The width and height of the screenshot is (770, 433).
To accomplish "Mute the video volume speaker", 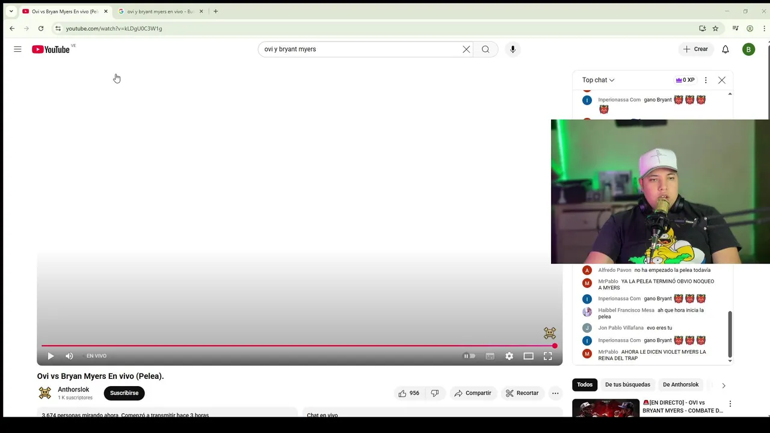I will click(69, 356).
